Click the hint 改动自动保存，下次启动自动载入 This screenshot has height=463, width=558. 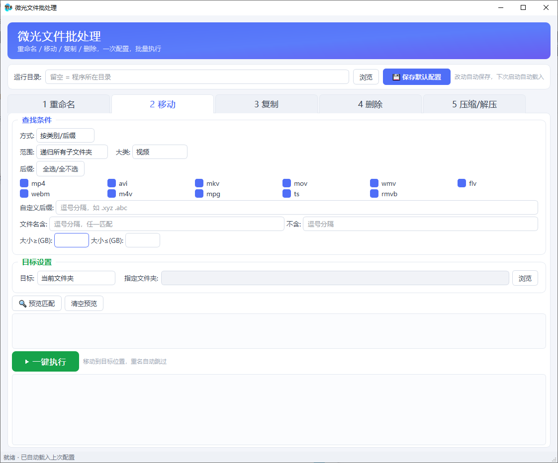tap(499, 77)
